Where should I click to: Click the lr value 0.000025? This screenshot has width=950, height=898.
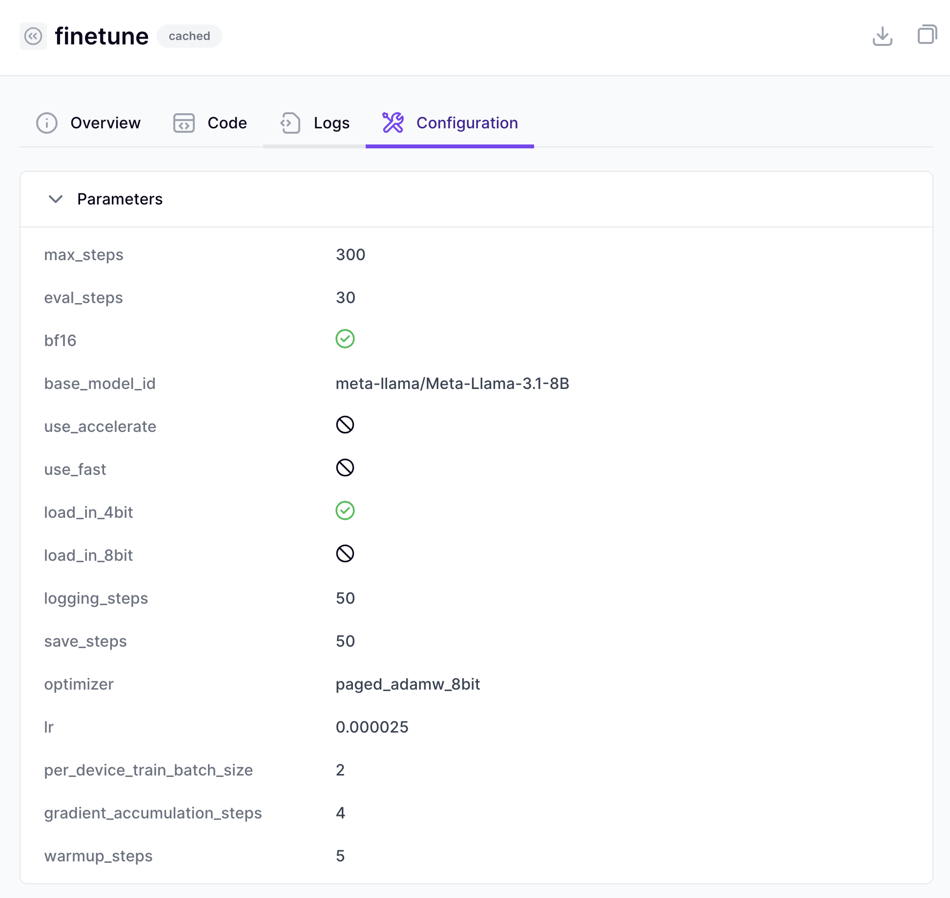tap(372, 727)
